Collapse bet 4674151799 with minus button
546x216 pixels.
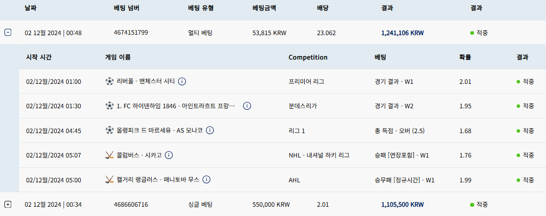(8, 33)
